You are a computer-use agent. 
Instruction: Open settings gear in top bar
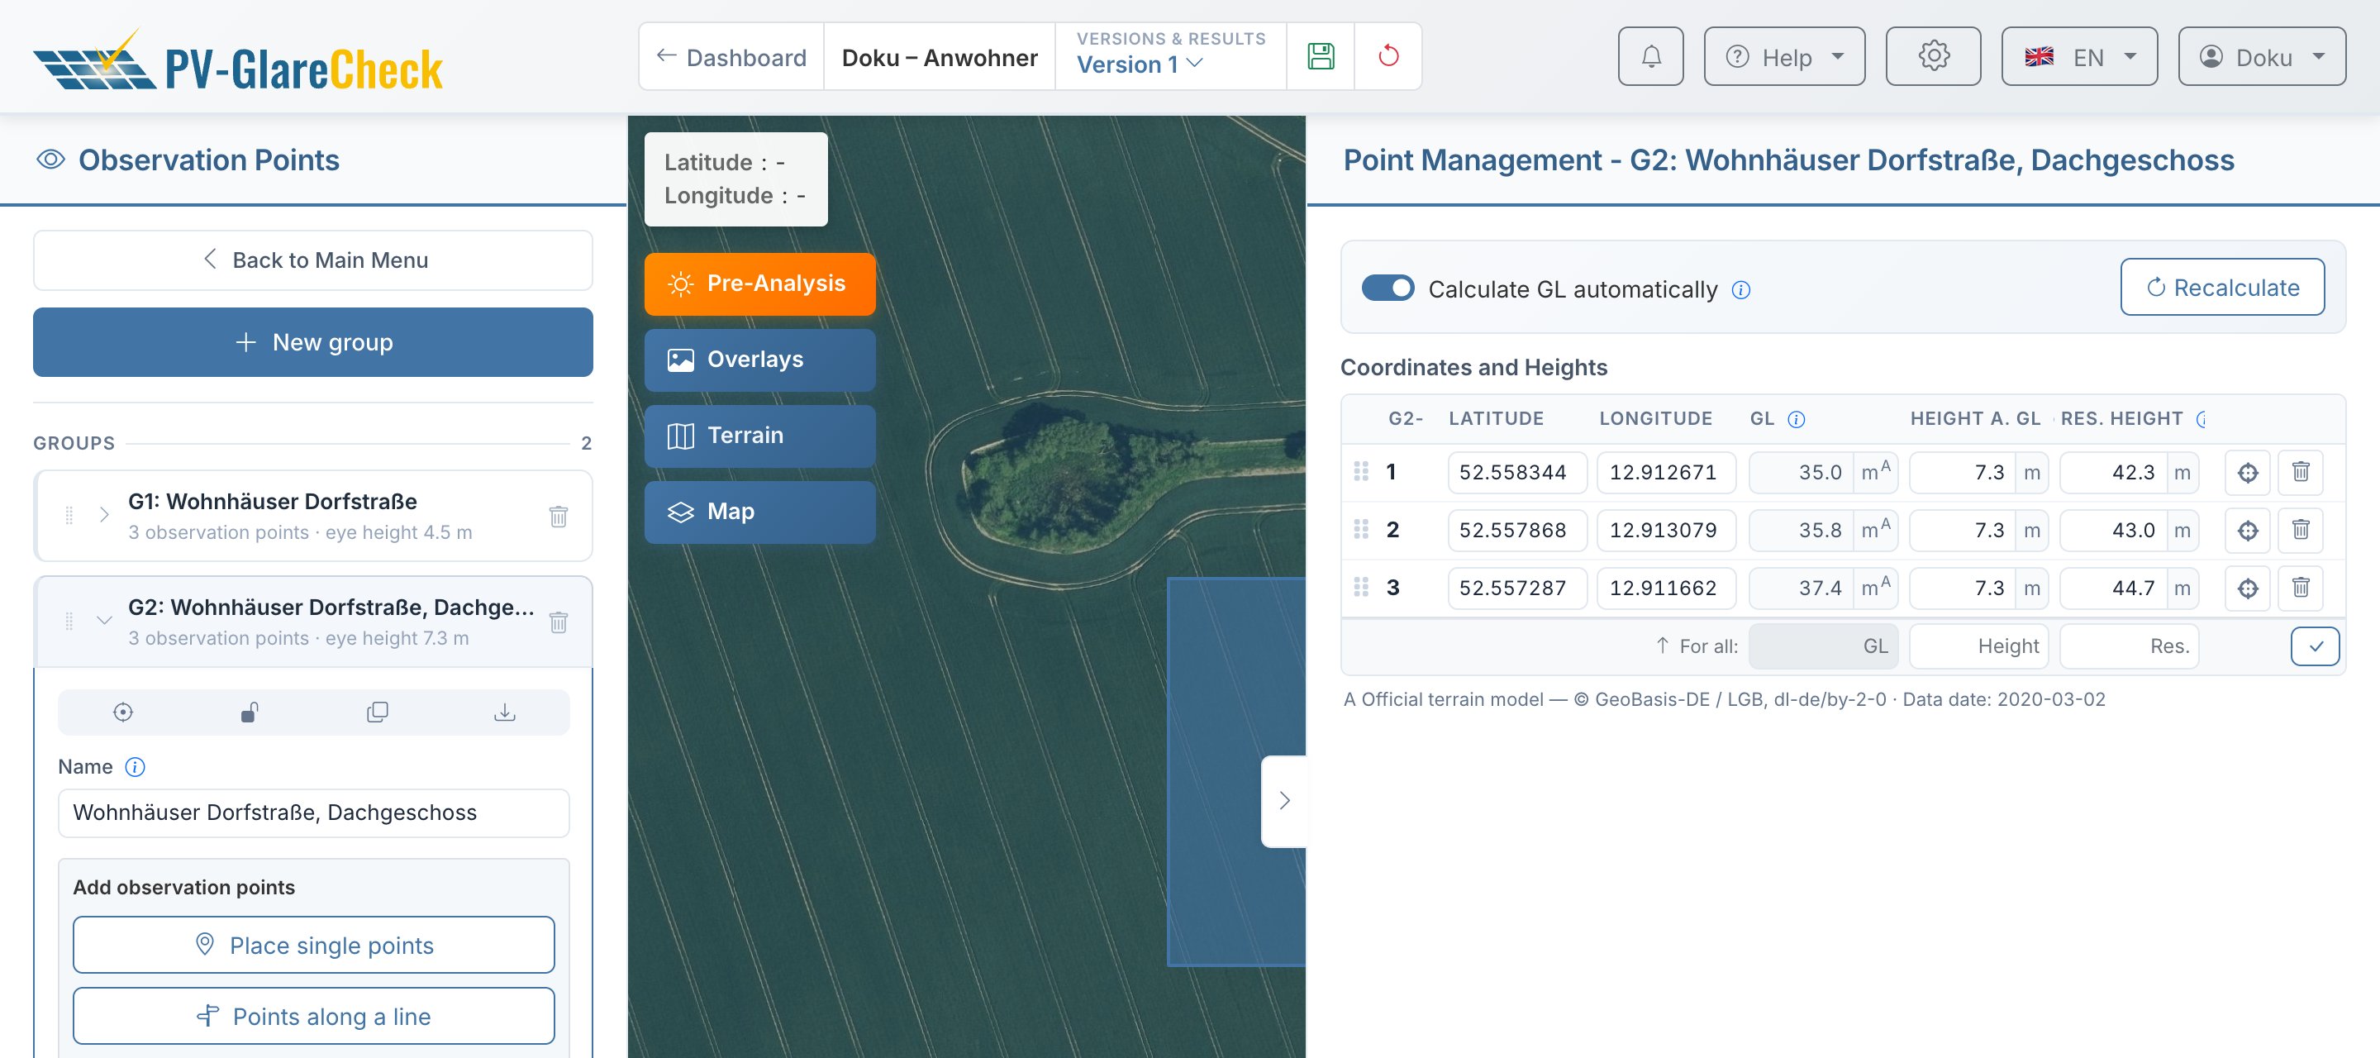(x=1933, y=56)
